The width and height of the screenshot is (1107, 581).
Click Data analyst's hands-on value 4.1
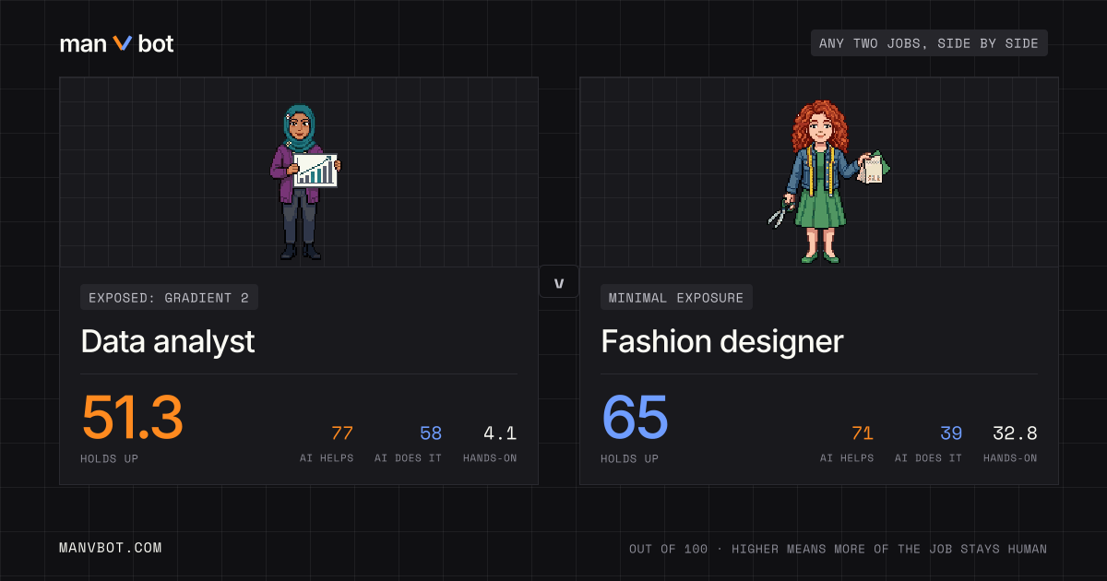click(500, 433)
